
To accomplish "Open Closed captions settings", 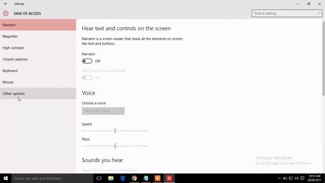I will coord(38,59).
